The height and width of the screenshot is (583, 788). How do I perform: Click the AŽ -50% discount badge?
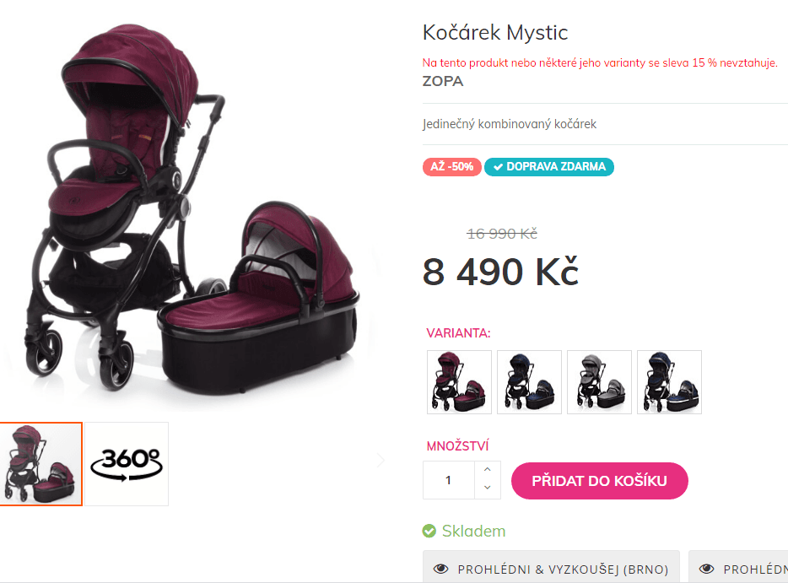coord(452,167)
